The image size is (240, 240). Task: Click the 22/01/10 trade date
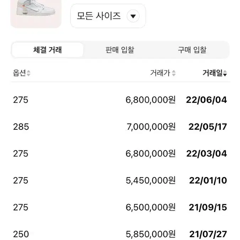tap(208, 181)
